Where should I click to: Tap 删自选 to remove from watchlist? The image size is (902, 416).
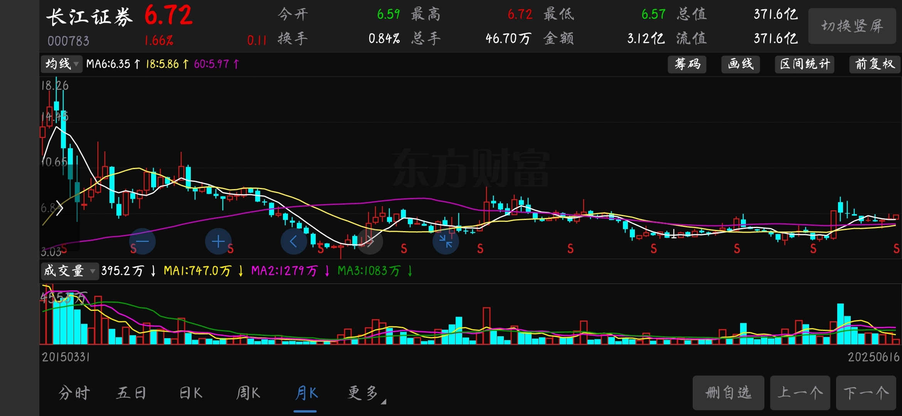pyautogui.click(x=728, y=393)
